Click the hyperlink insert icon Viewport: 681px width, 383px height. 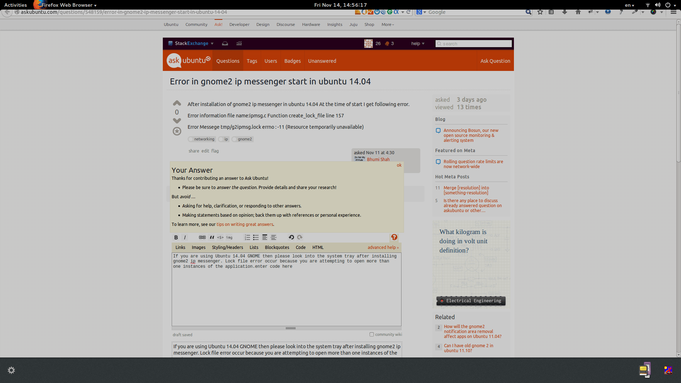pos(202,237)
